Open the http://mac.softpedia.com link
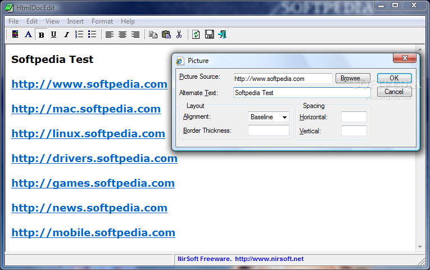The image size is (430, 270). [86, 109]
